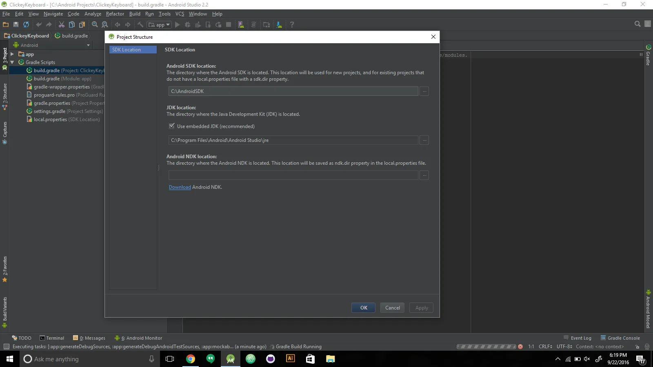
Task: Click the Stop square toolbar icon
Action: point(229,24)
